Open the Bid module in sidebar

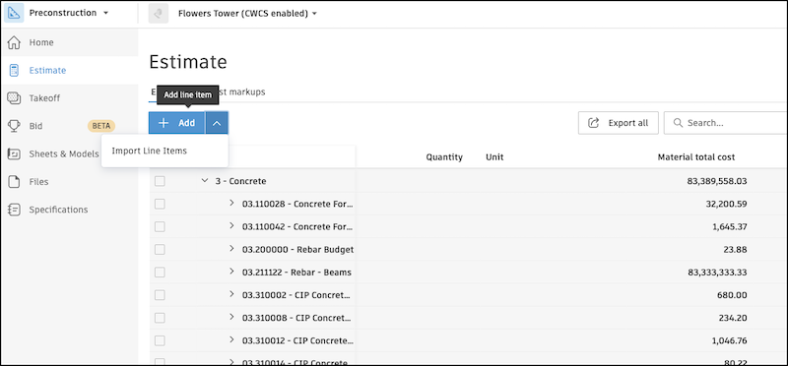(x=35, y=126)
